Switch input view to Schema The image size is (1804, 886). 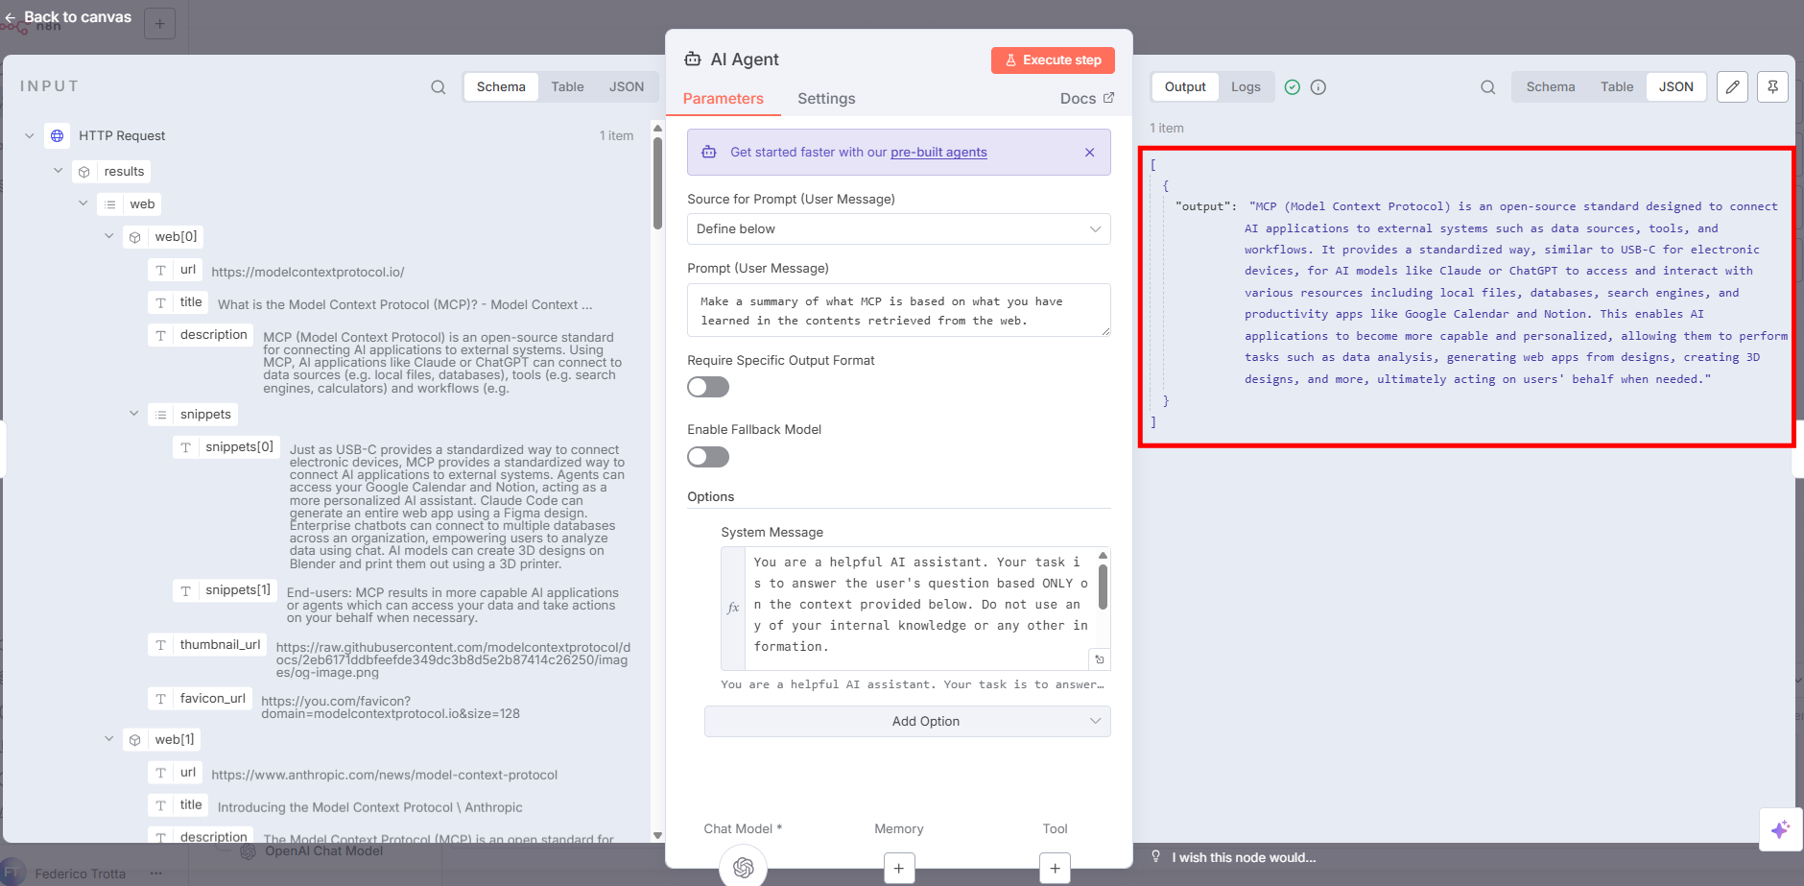pyautogui.click(x=501, y=86)
